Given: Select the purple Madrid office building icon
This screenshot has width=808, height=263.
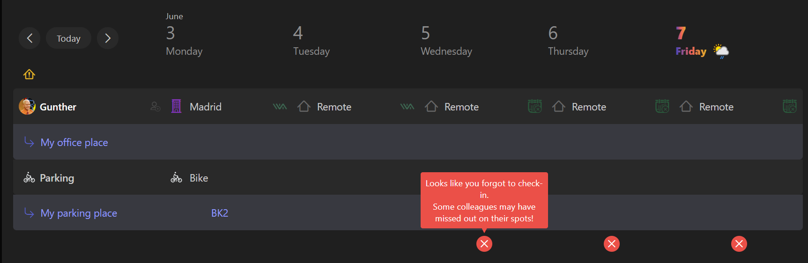Looking at the screenshot, I should 177,107.
